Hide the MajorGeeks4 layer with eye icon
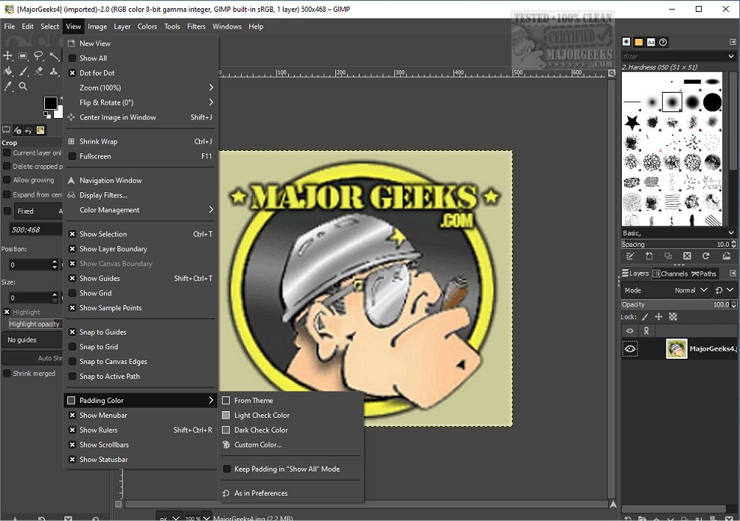Image resolution: width=740 pixels, height=521 pixels. tap(630, 348)
